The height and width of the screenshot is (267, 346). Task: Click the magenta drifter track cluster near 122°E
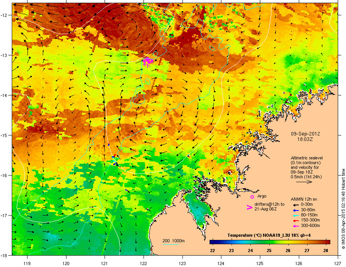tap(147, 62)
